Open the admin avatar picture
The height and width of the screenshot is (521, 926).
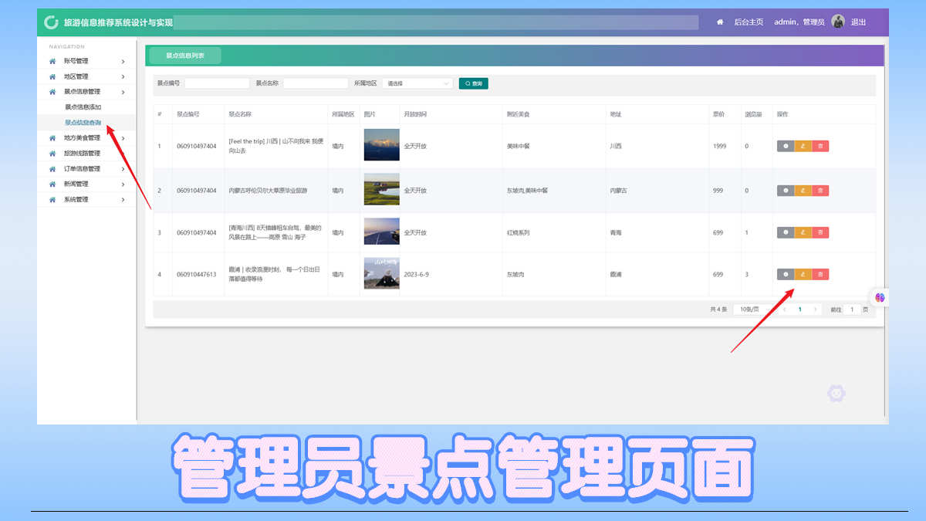click(838, 22)
